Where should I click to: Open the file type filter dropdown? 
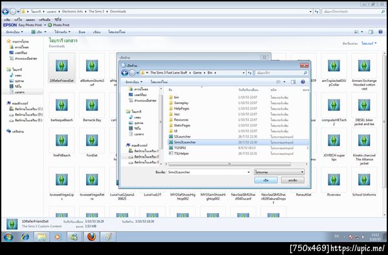279,172
